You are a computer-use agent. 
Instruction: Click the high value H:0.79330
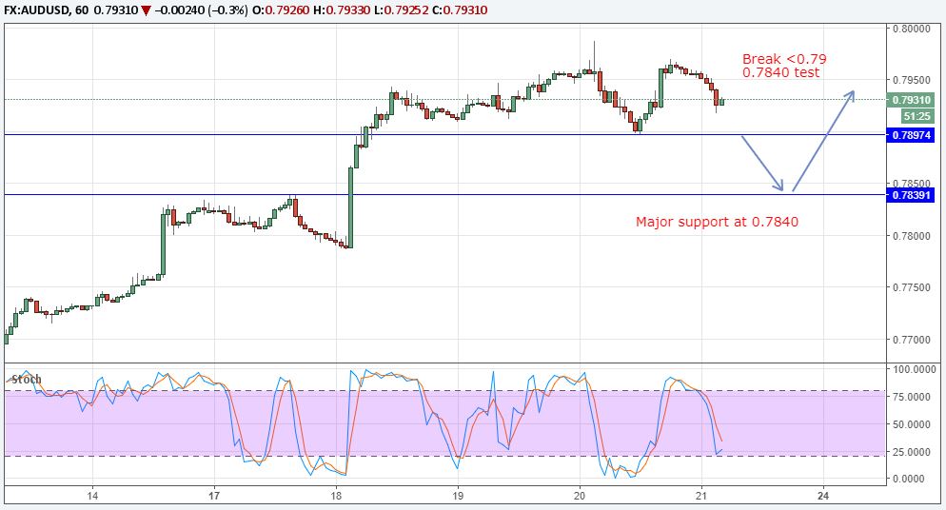click(342, 10)
